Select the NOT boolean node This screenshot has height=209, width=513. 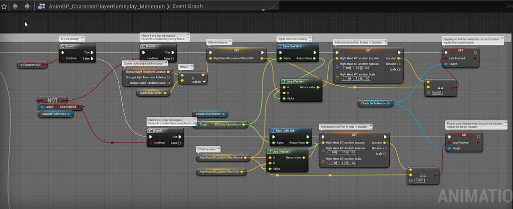(x=53, y=100)
